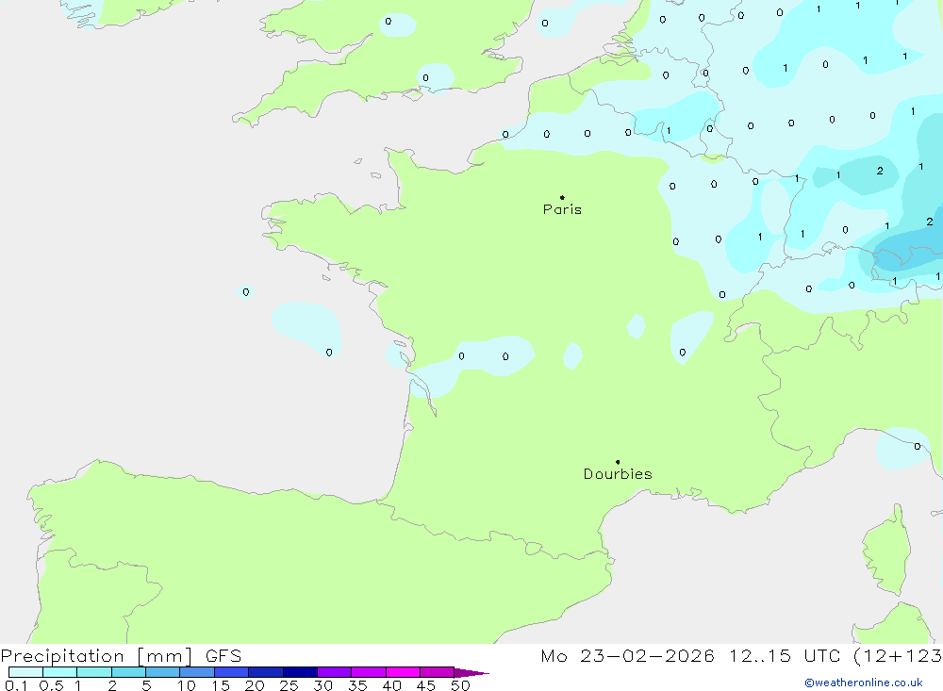Image resolution: width=943 pixels, height=691 pixels.
Task: Click the 10 legend scale number
Action: [187, 685]
